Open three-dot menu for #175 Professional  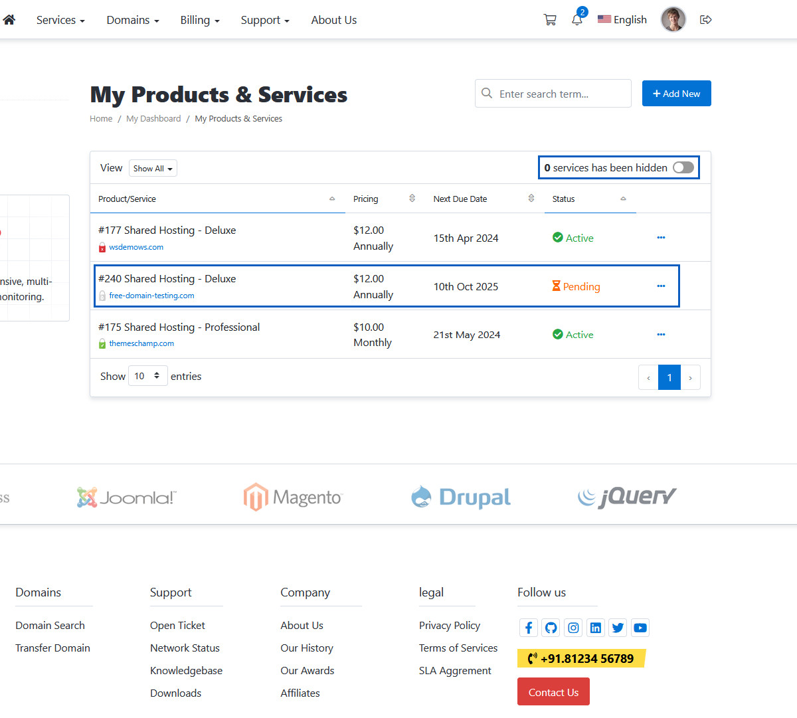coord(661,335)
